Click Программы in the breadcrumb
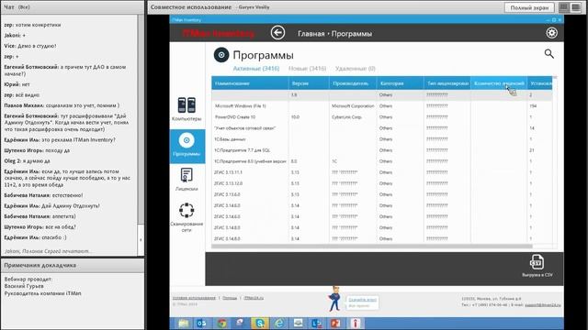Image resolution: width=588 pixels, height=330 pixels. pyautogui.click(x=352, y=34)
